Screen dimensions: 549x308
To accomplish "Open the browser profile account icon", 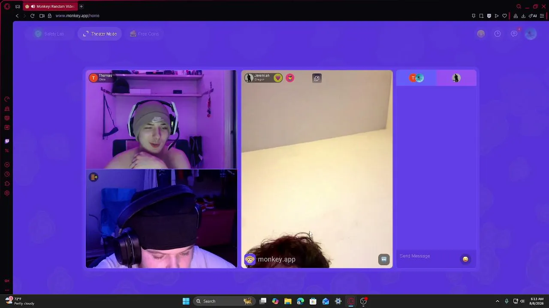I will point(516,16).
